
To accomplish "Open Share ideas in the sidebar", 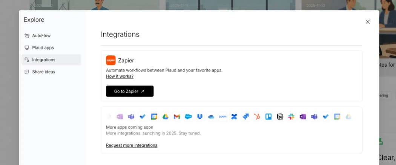I will tap(51, 72).
